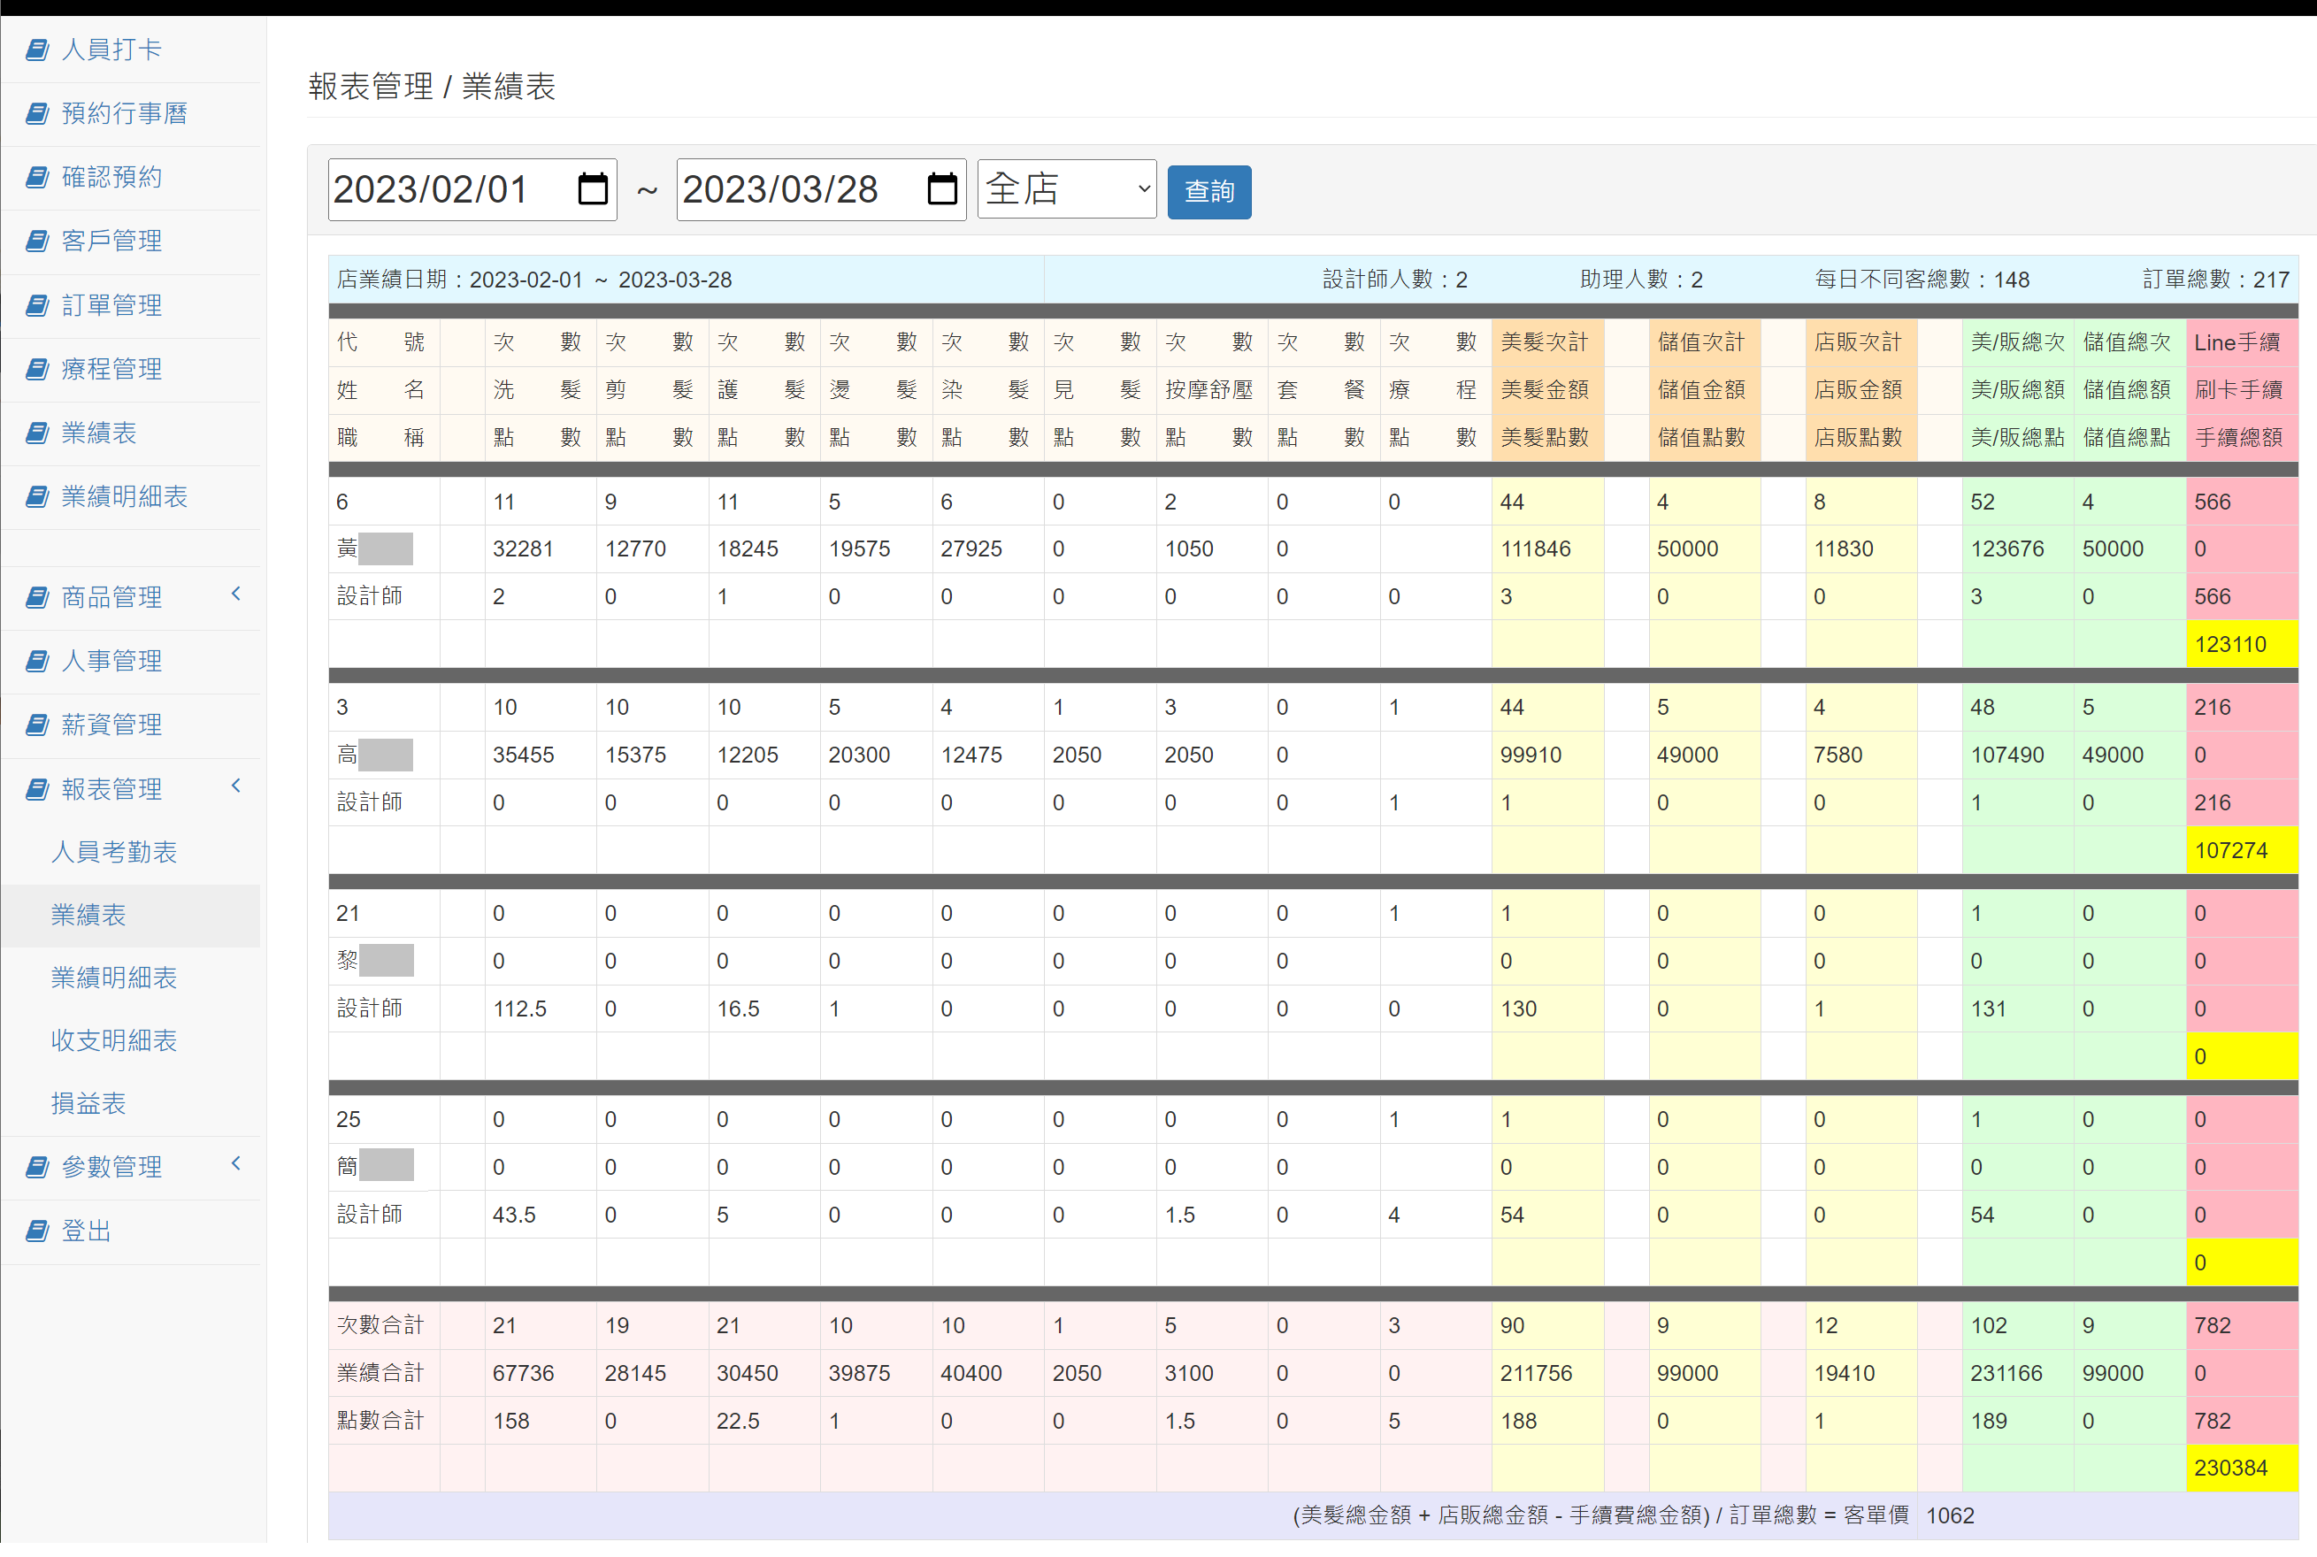Click the book icon beside 客戶管理

coord(37,242)
